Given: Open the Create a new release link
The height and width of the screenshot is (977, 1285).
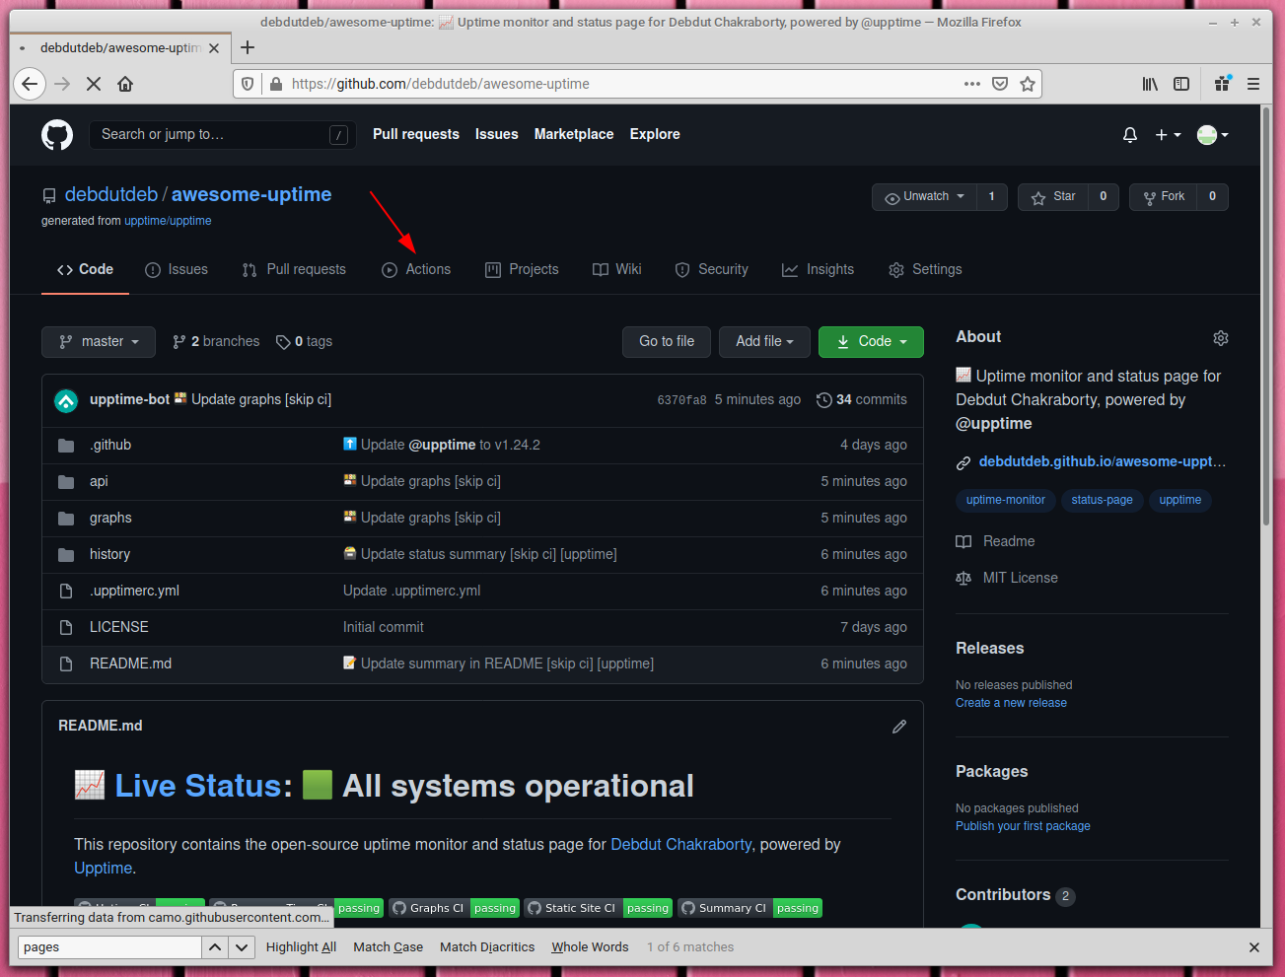Looking at the screenshot, I should click(1010, 702).
